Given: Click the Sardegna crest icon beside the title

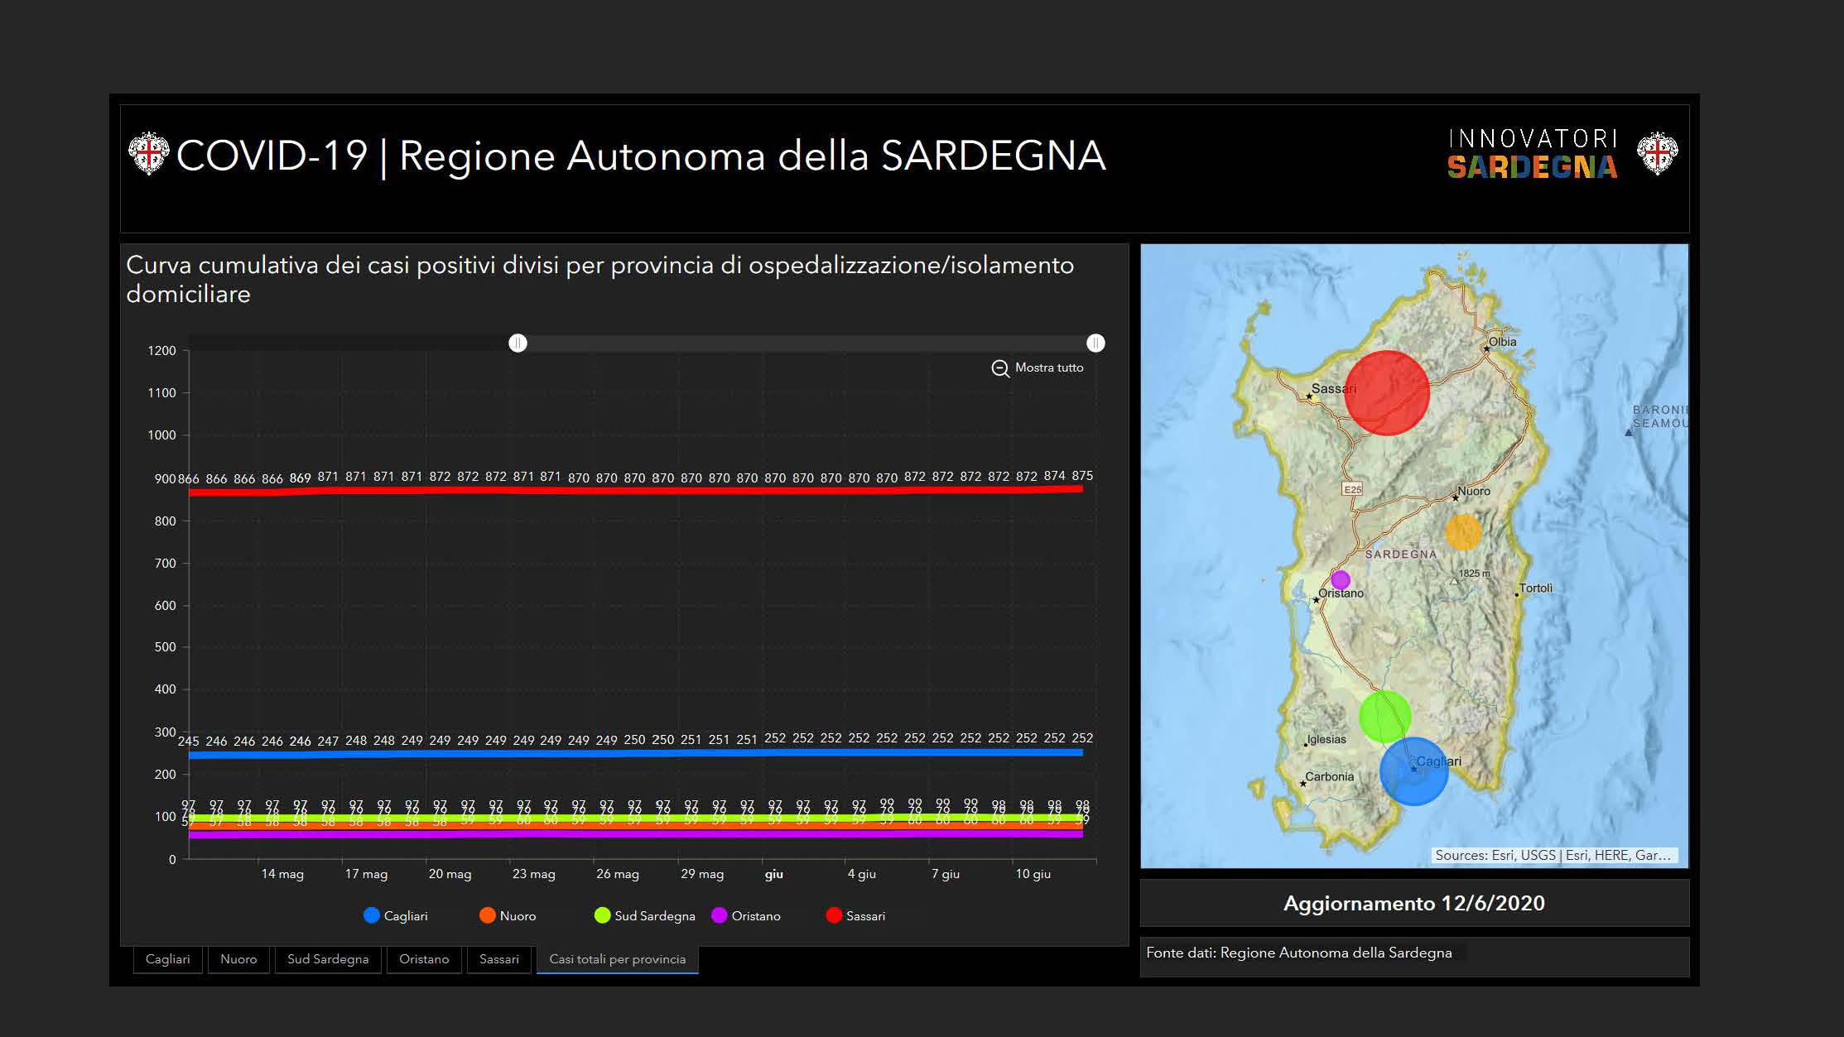Looking at the screenshot, I should pyautogui.click(x=149, y=154).
